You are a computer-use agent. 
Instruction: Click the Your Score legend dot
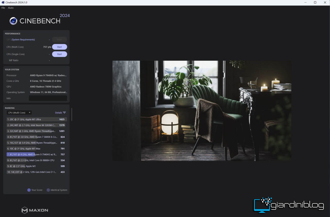click(29, 190)
